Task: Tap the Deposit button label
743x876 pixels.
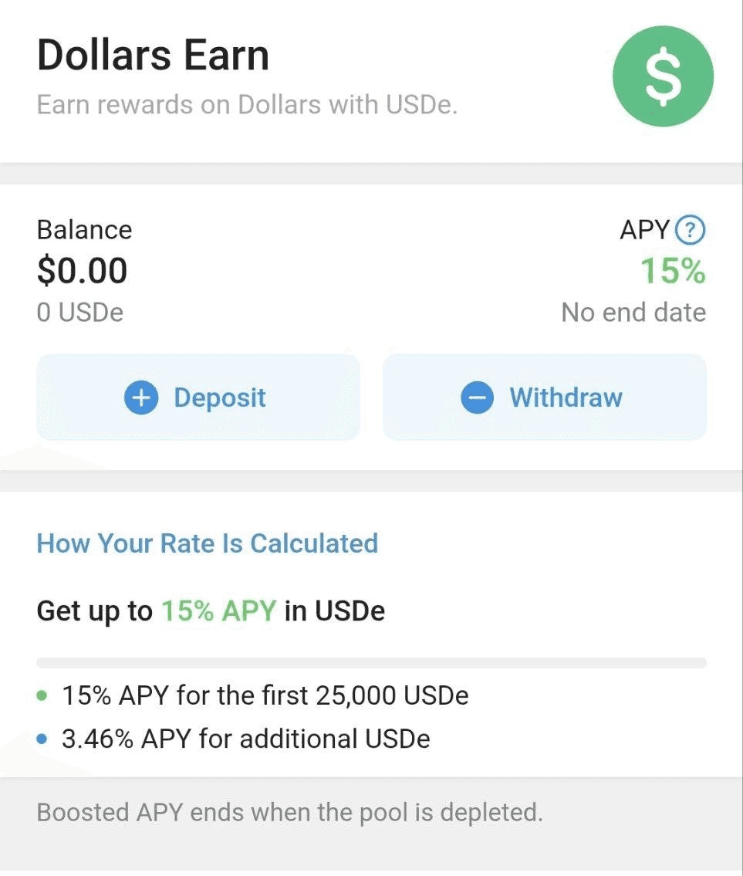Action: 220,397
